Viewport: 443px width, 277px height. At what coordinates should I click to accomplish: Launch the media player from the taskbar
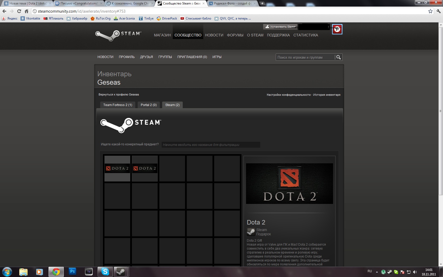(x=40, y=272)
